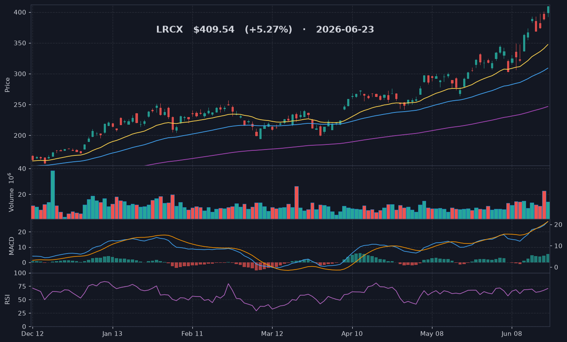The width and height of the screenshot is (567, 342).
Task: Click the tallest volume bar in December
Action: pyautogui.click(x=53, y=195)
